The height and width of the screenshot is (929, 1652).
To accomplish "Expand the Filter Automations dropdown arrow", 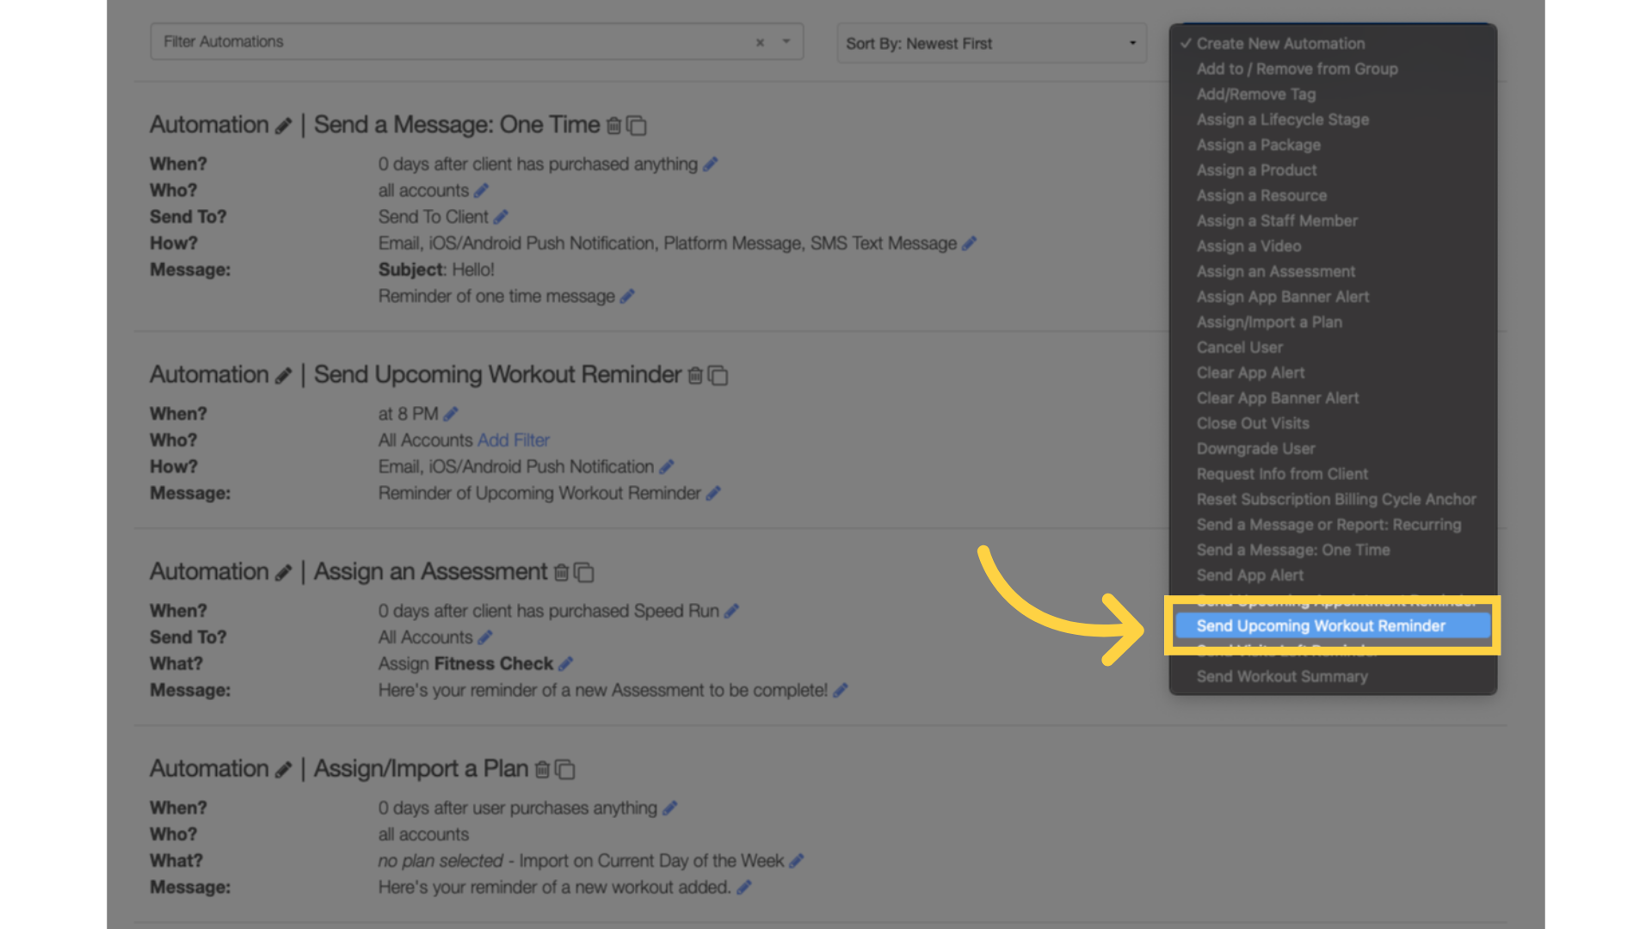I will pyautogui.click(x=786, y=41).
